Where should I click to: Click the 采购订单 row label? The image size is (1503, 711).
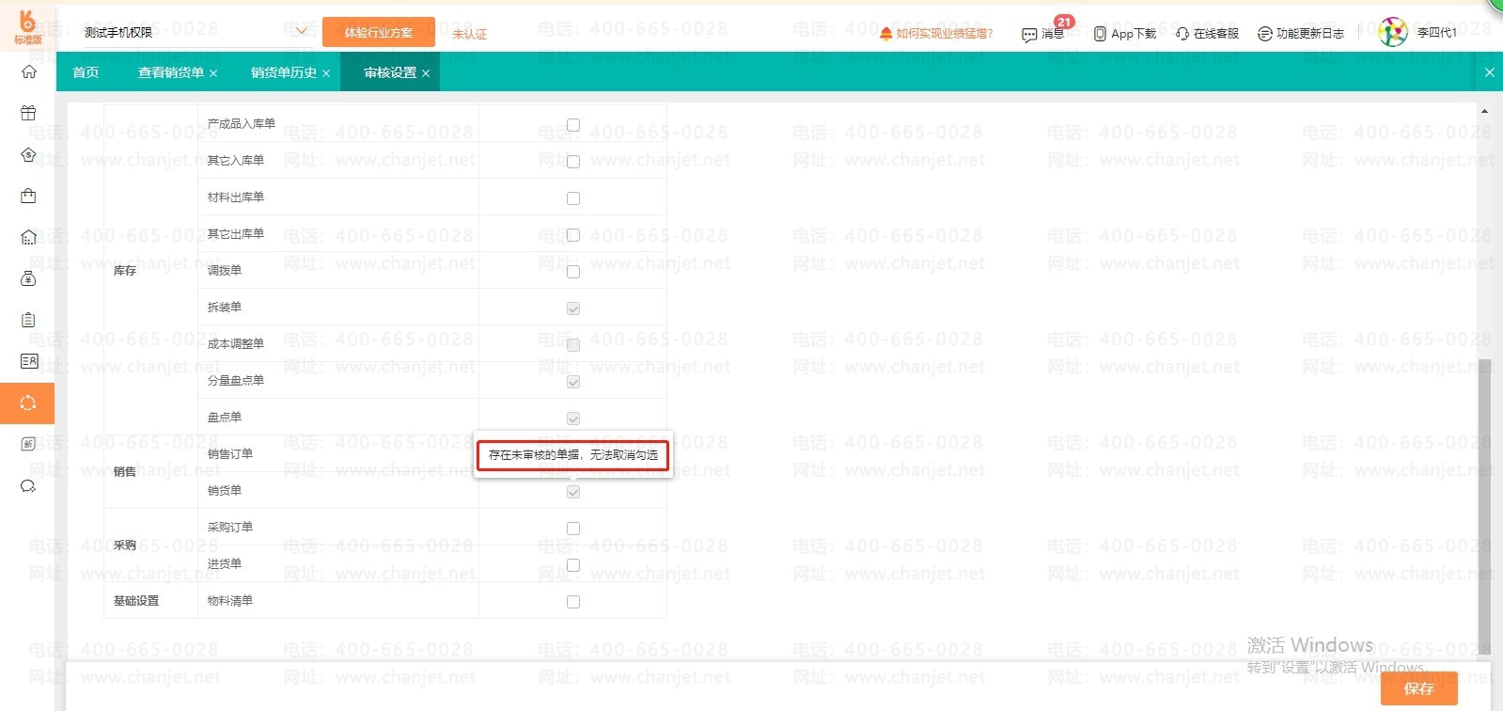pyautogui.click(x=230, y=528)
